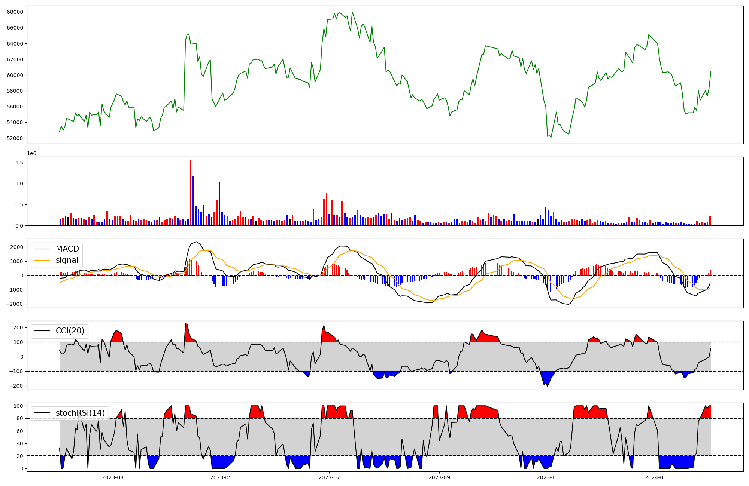Screen dimensions: 749x486
Task: Click the stochRSI(14) legend label
Action: pos(80,413)
